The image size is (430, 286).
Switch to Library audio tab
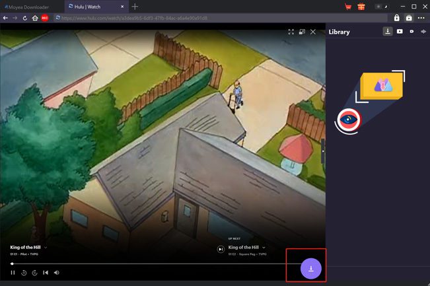pos(423,31)
